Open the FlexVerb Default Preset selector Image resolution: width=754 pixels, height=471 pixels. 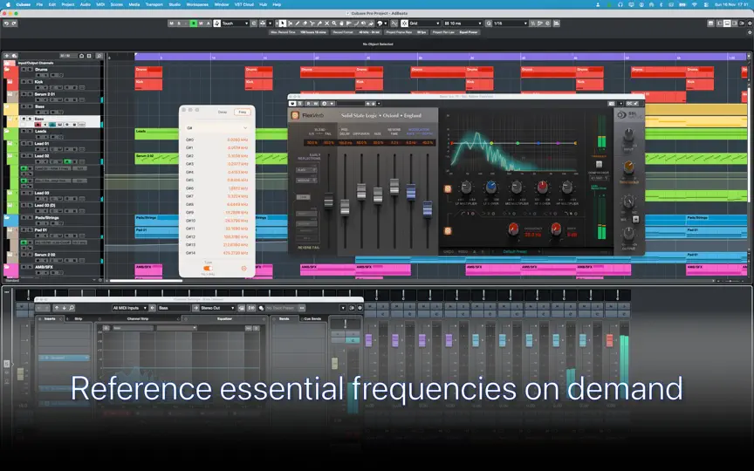[x=515, y=251]
